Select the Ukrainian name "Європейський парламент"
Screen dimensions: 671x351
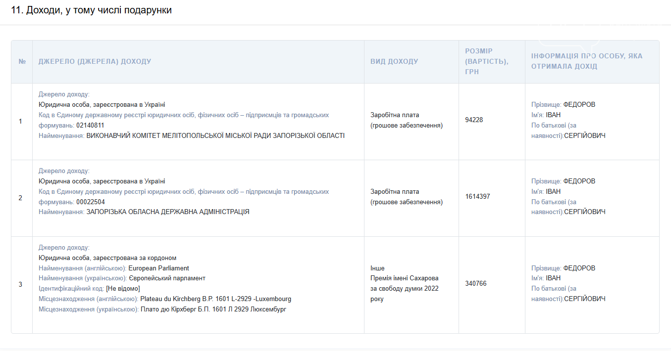click(x=166, y=278)
